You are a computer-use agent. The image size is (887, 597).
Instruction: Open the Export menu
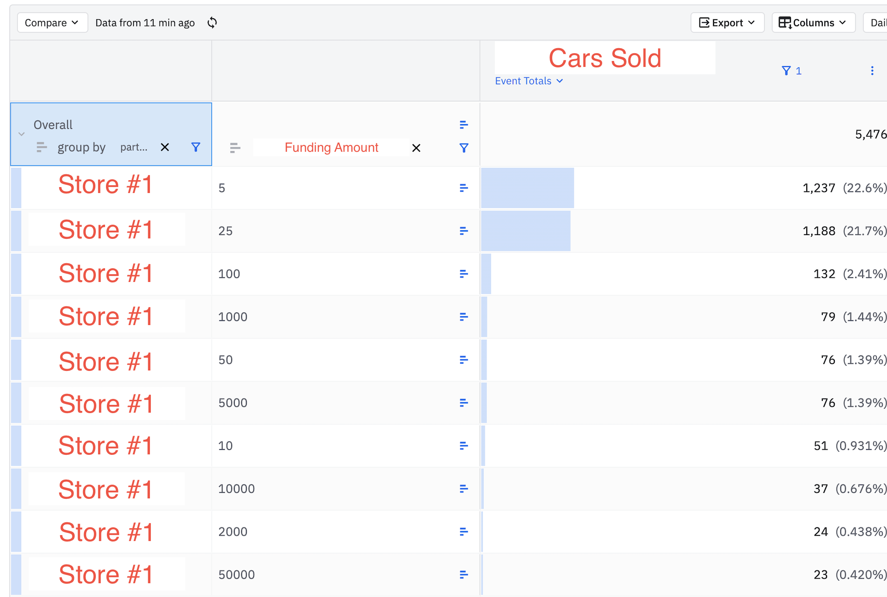point(727,22)
